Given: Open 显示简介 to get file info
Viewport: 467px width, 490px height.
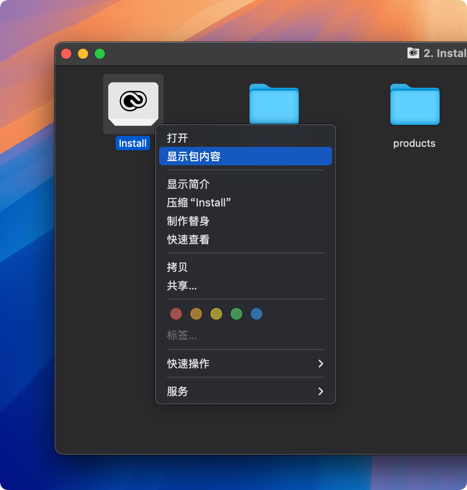Looking at the screenshot, I should pos(188,184).
